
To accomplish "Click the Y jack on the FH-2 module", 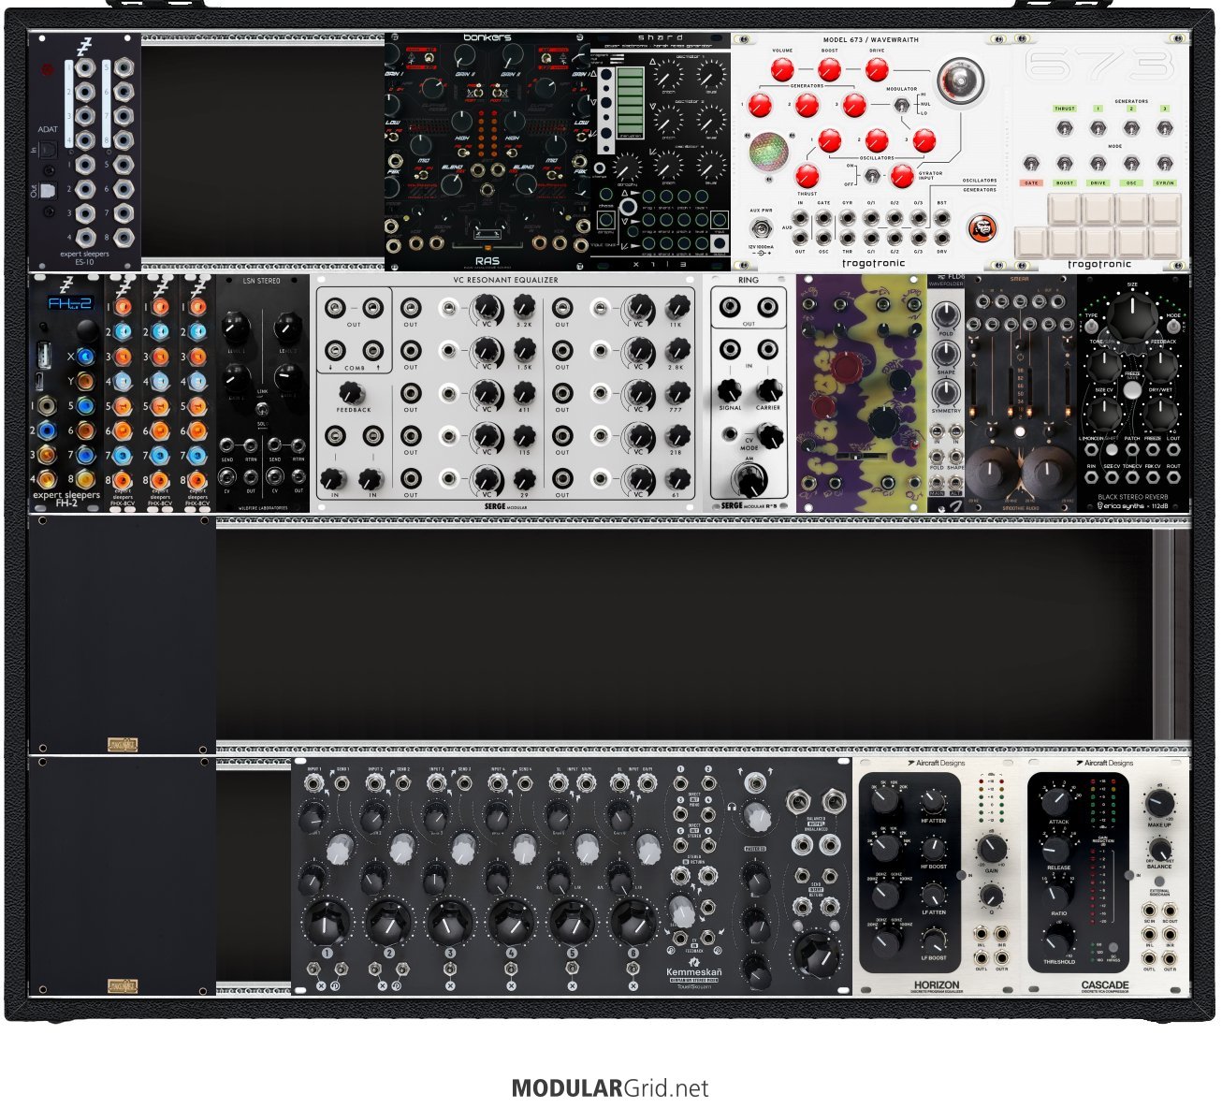I will pos(85,381).
